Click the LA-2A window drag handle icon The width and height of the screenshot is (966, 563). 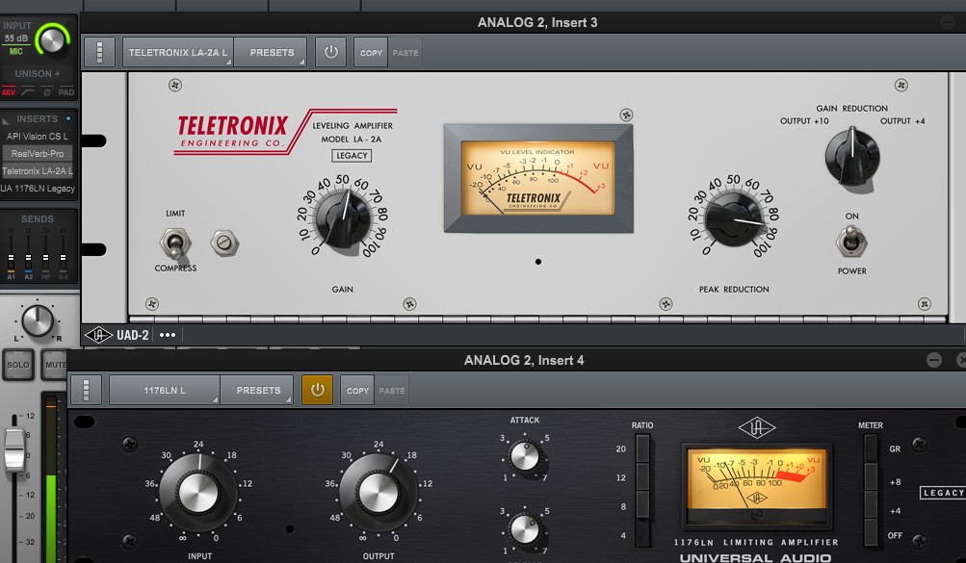coord(99,52)
